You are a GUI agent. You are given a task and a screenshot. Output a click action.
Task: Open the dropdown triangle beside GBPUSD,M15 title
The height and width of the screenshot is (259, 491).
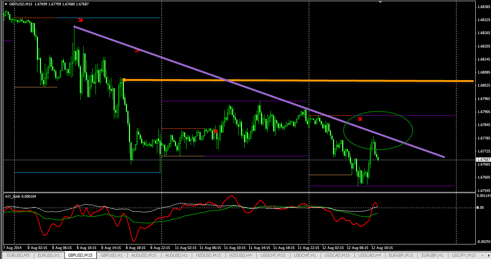5,4
